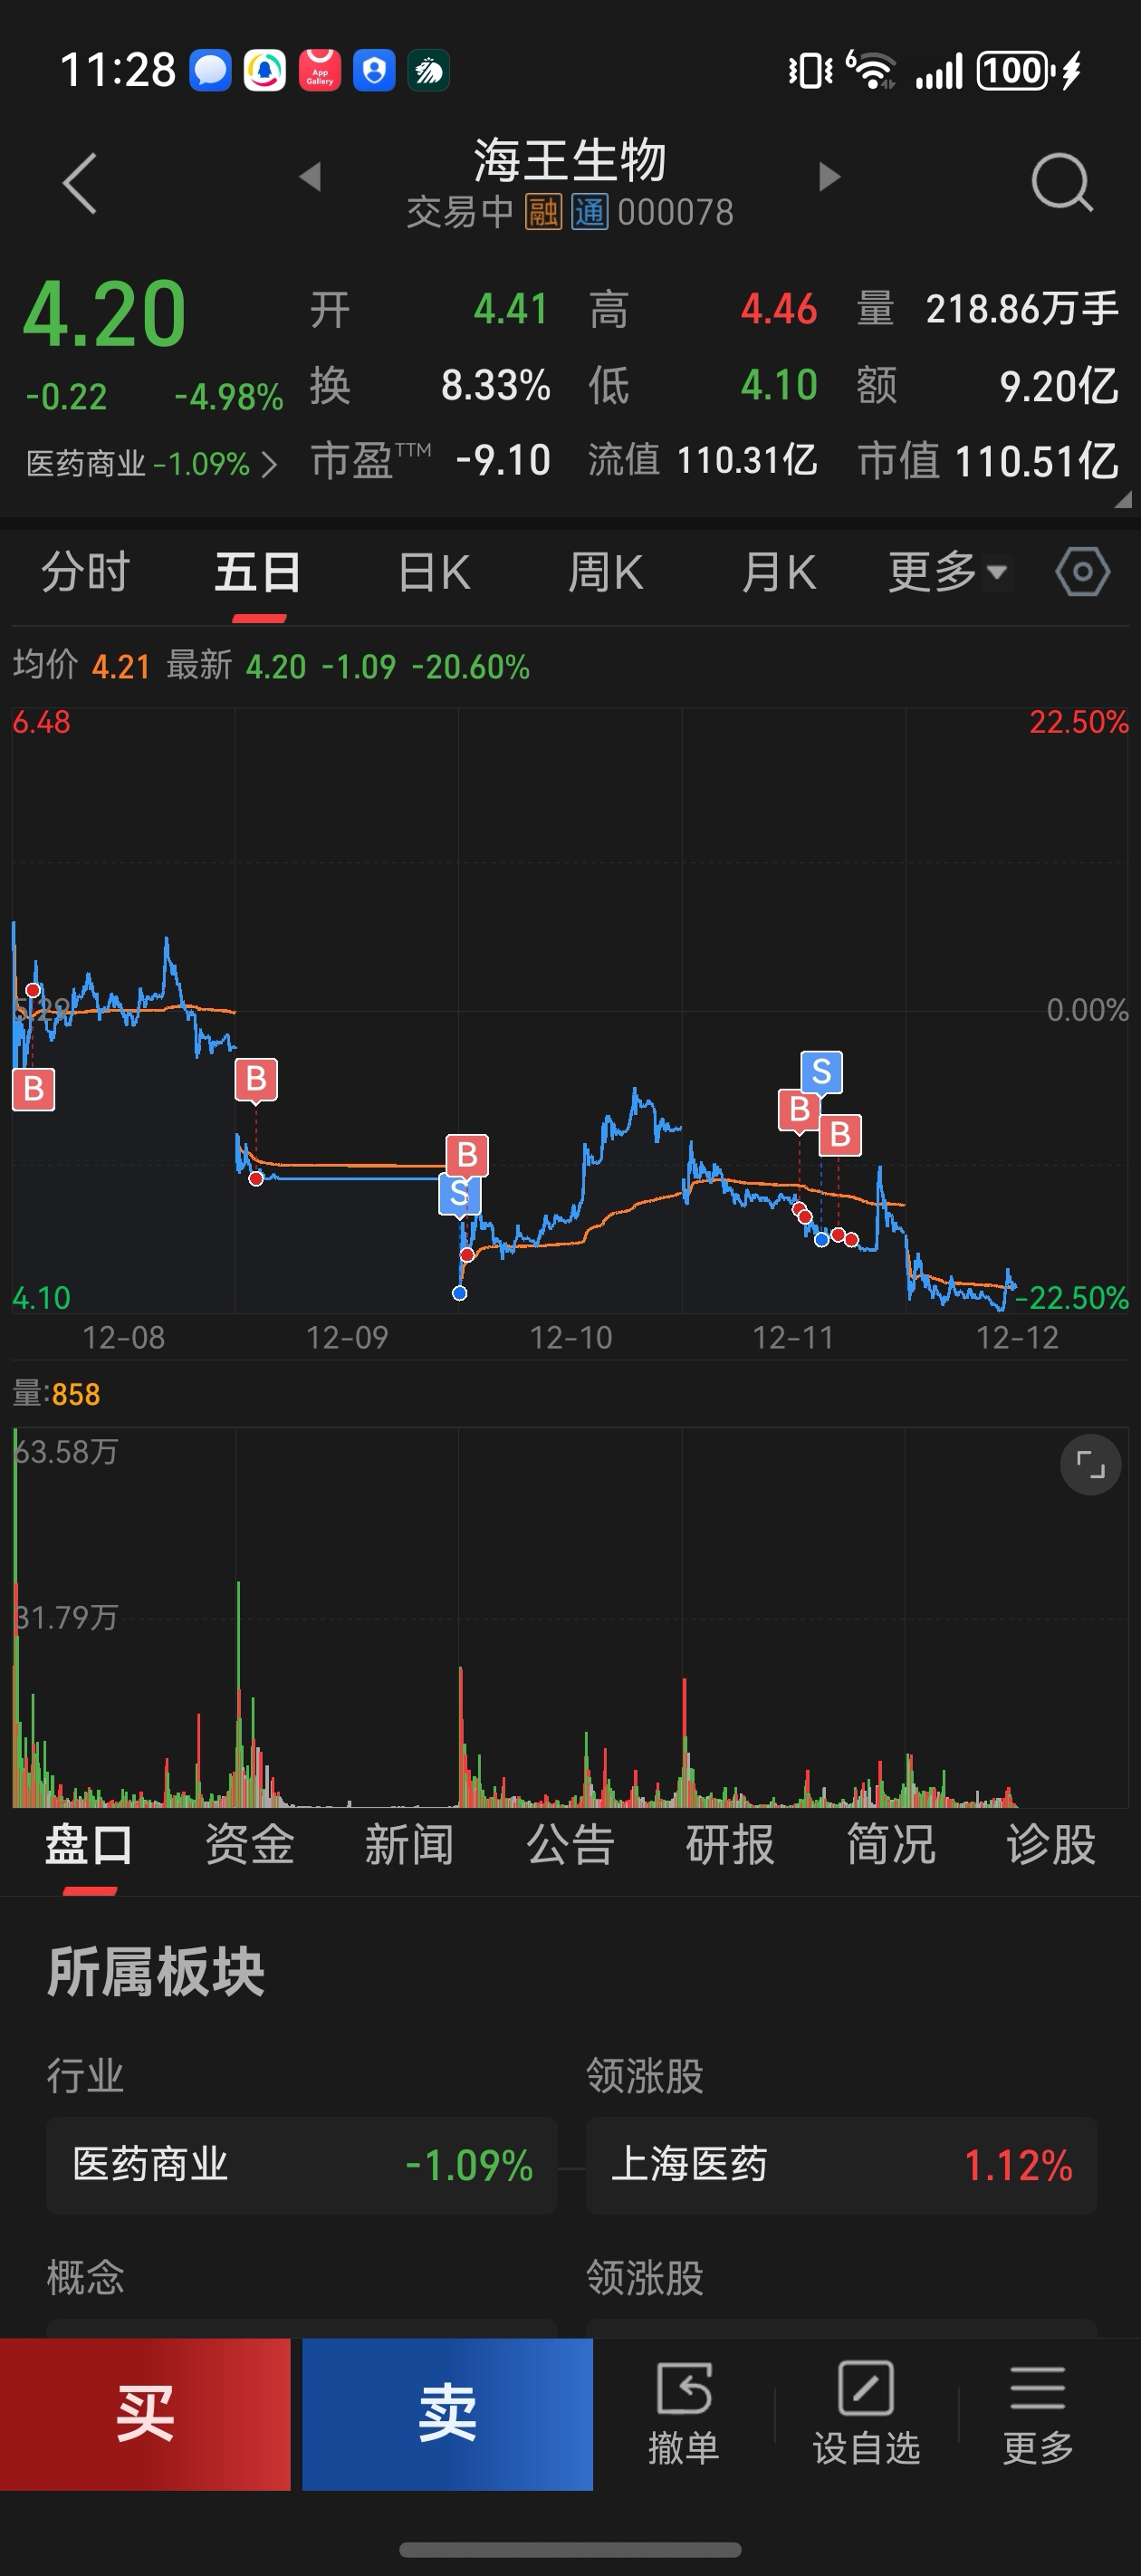This screenshot has width=1141, height=2576.
Task: Tap 设自选 add to watchlist icon
Action: 865,2413
